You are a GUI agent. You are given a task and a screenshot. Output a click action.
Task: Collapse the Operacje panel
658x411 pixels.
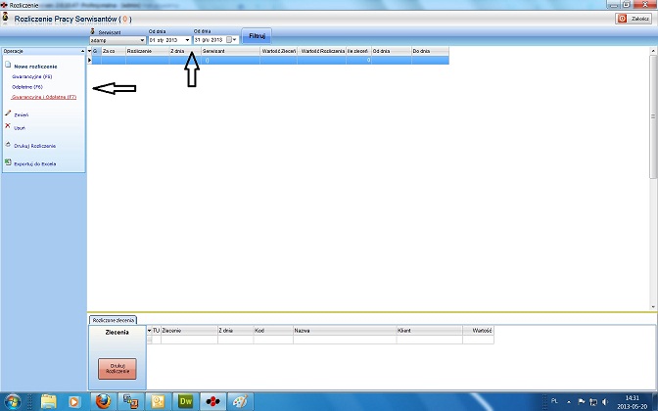(x=82, y=51)
